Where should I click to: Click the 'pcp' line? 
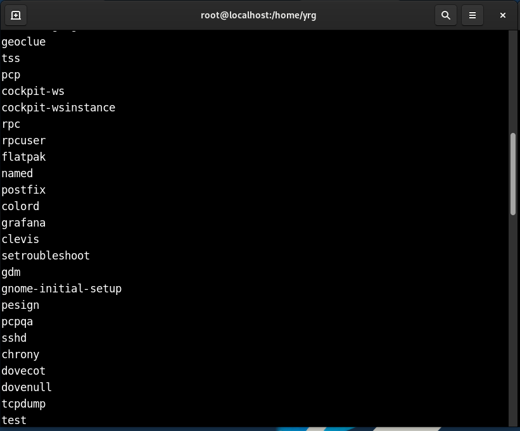click(x=11, y=75)
